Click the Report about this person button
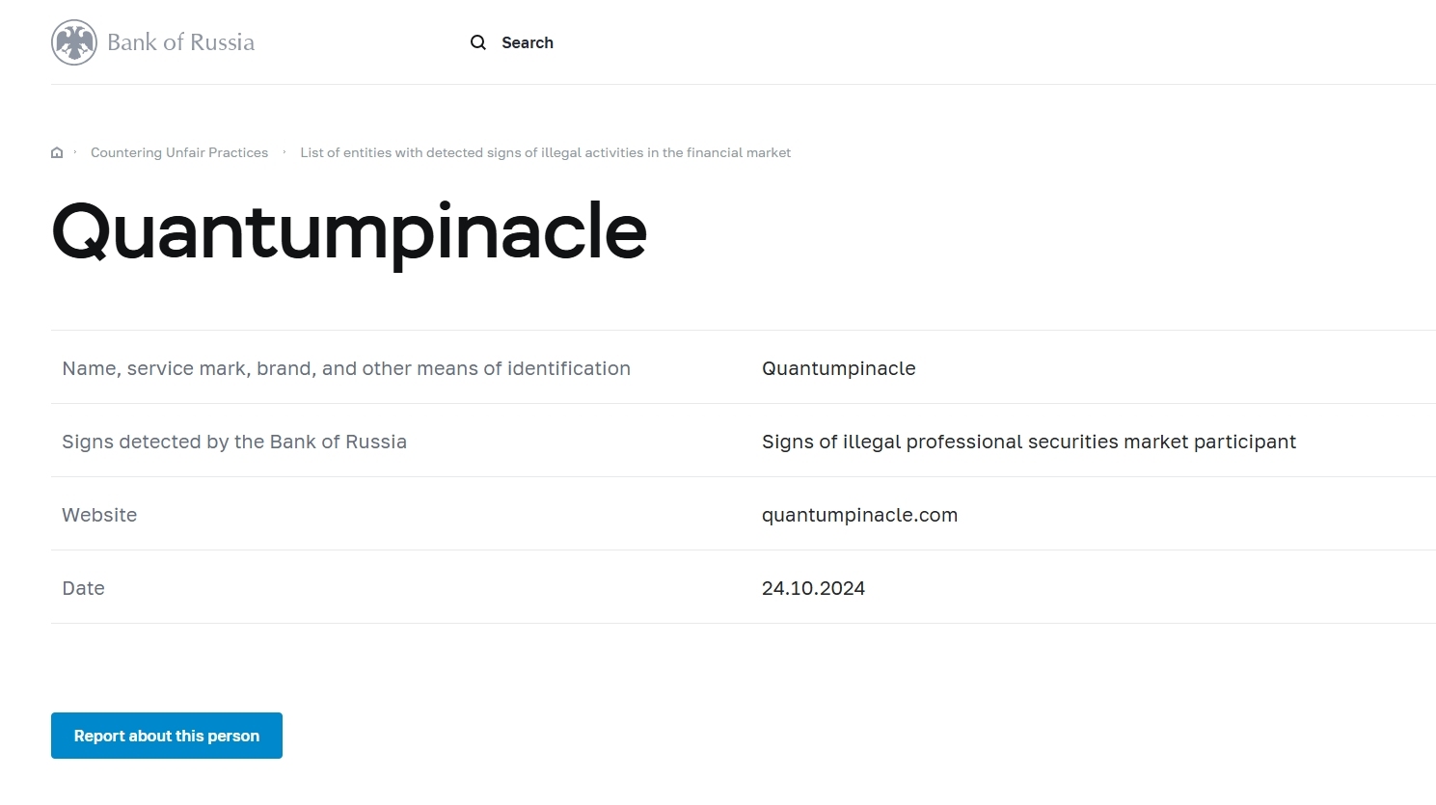Viewport: 1436px width, 805px height. (167, 736)
